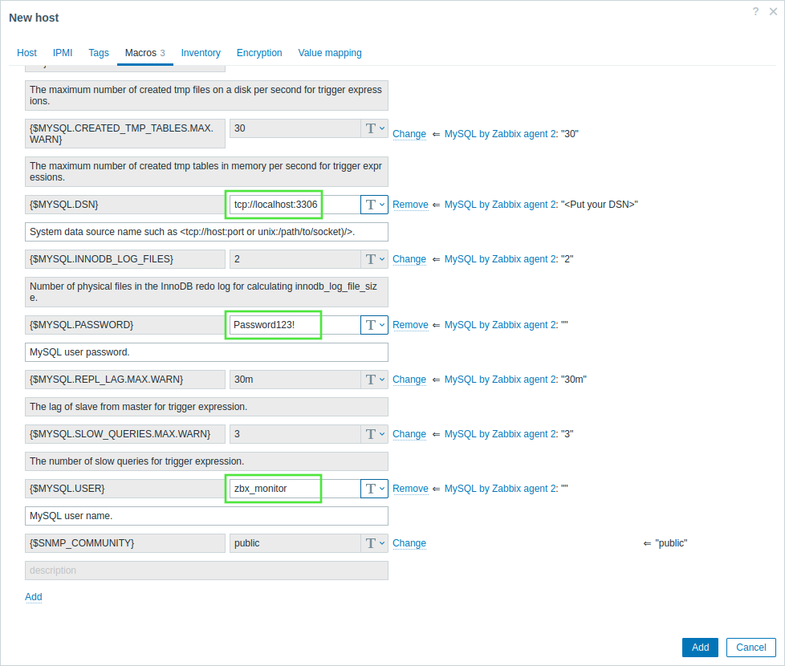
Task: Open template link in SLOW_QUERIES row
Action: (x=500, y=434)
